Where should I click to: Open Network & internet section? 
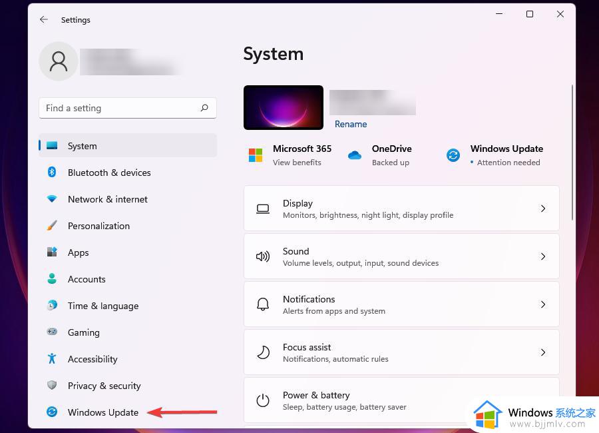click(x=128, y=199)
